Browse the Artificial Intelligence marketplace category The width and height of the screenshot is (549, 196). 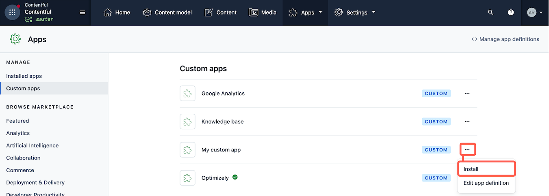pos(33,145)
